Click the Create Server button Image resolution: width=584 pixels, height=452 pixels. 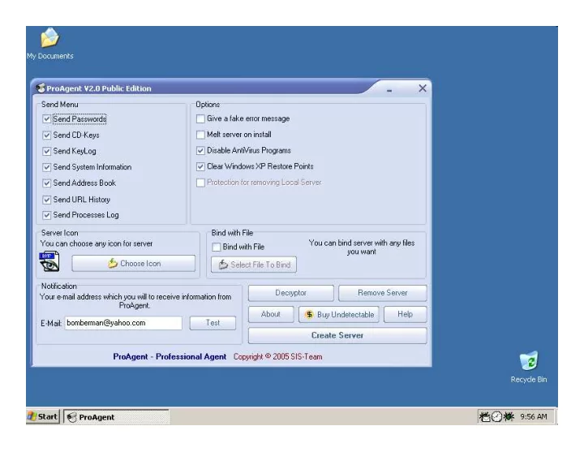click(337, 335)
